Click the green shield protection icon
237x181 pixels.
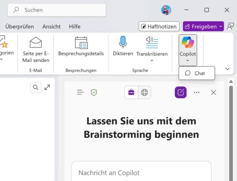94,92
